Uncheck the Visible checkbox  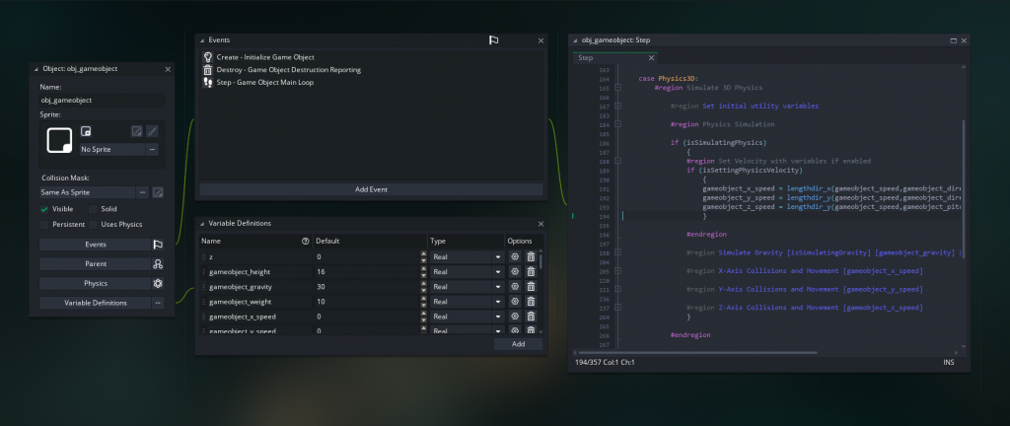pos(44,209)
